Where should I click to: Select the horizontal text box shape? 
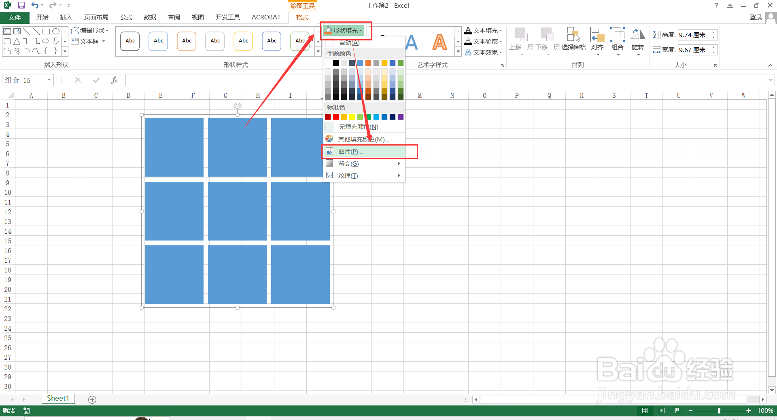[x=7, y=31]
